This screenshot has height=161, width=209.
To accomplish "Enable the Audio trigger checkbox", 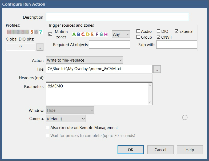I will point(138,31).
